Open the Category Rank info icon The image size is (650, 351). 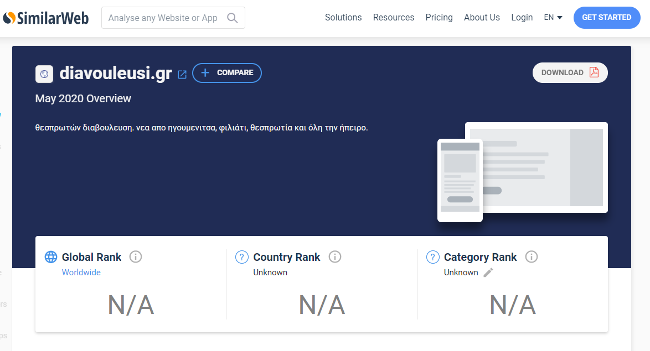[532, 256]
